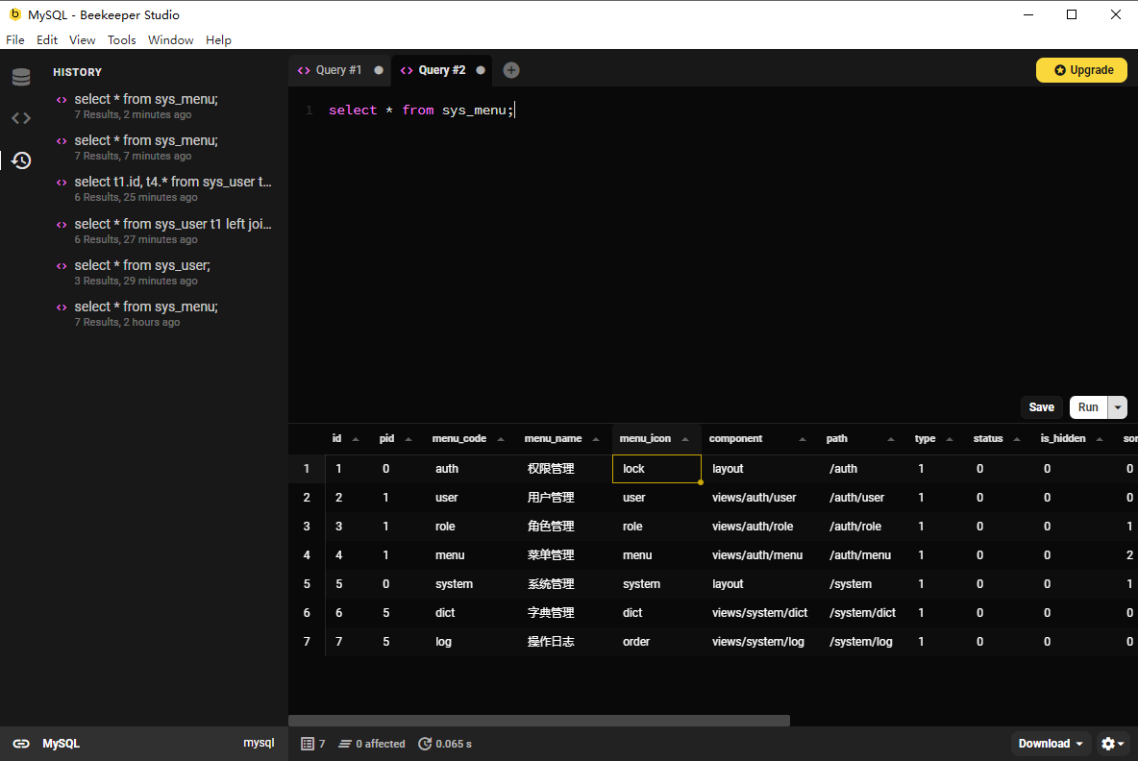The height and width of the screenshot is (761, 1138).
Task: Open the query History panel icon
Action: coord(21,160)
